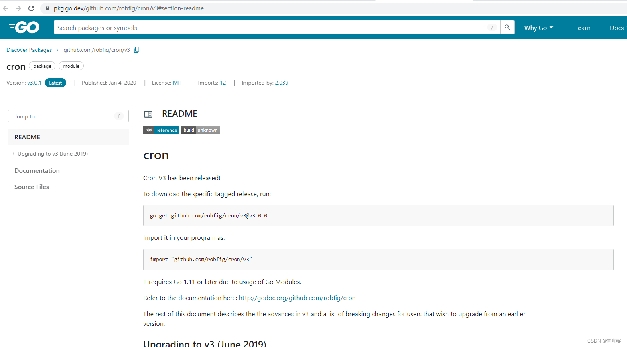Screen dimensions: 627x347
Task: Click the magnifier search button
Action: click(x=507, y=27)
